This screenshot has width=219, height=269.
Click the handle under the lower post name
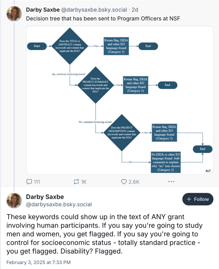tap(59, 205)
